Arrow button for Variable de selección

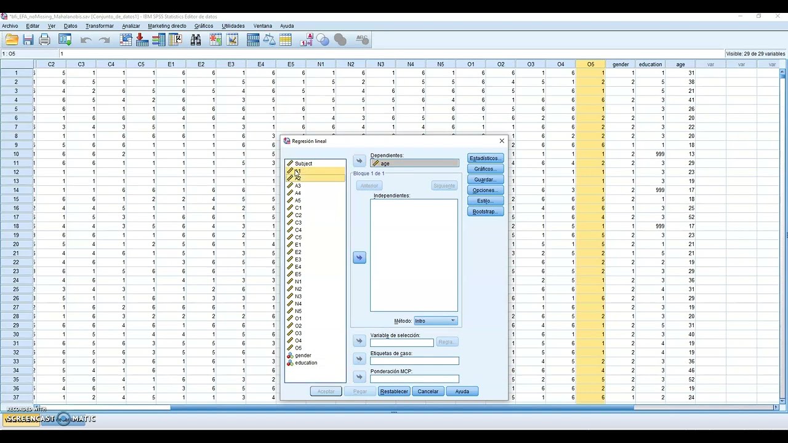pyautogui.click(x=360, y=341)
